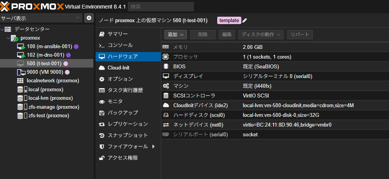
Task: Open the モニタ tab
Action: (128, 101)
